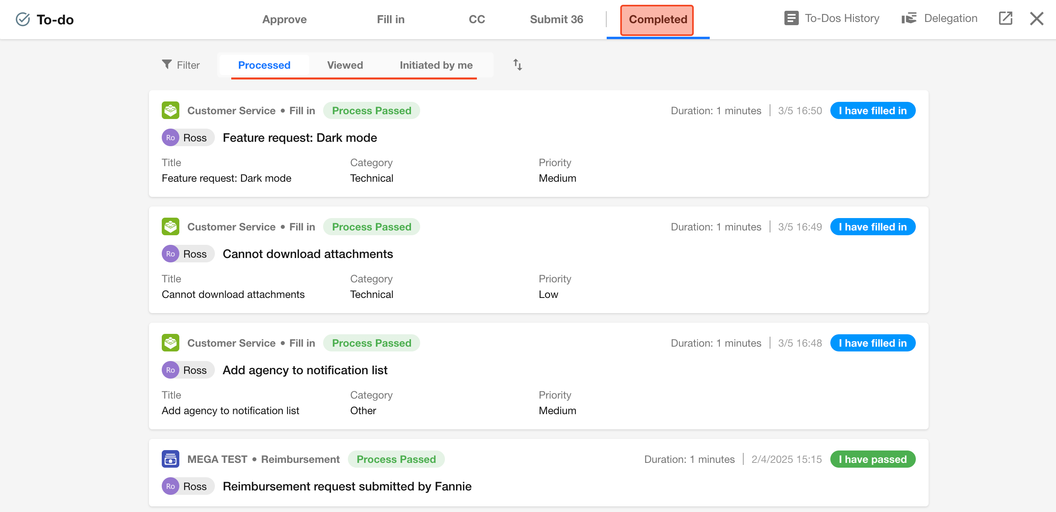Open the Delegation hand icon
Screen dimensions: 1056x512
(x=909, y=18)
